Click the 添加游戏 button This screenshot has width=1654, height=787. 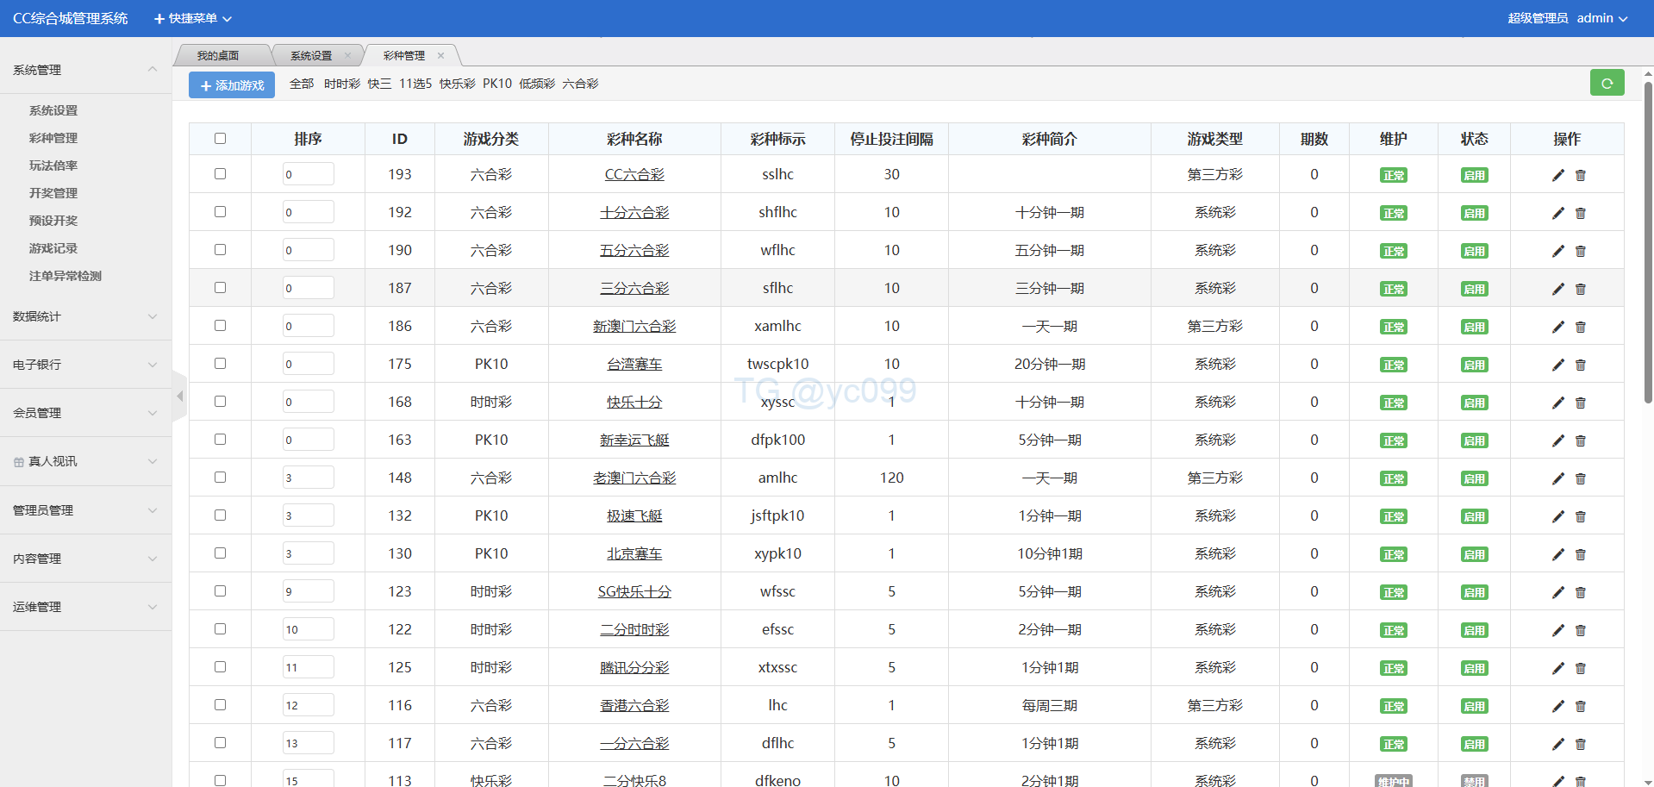pos(232,85)
